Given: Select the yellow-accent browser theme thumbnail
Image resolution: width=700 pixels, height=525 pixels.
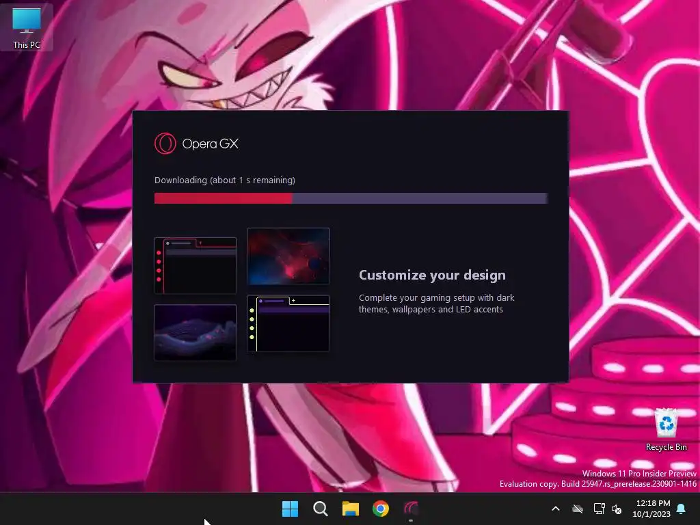Looking at the screenshot, I should (288, 323).
